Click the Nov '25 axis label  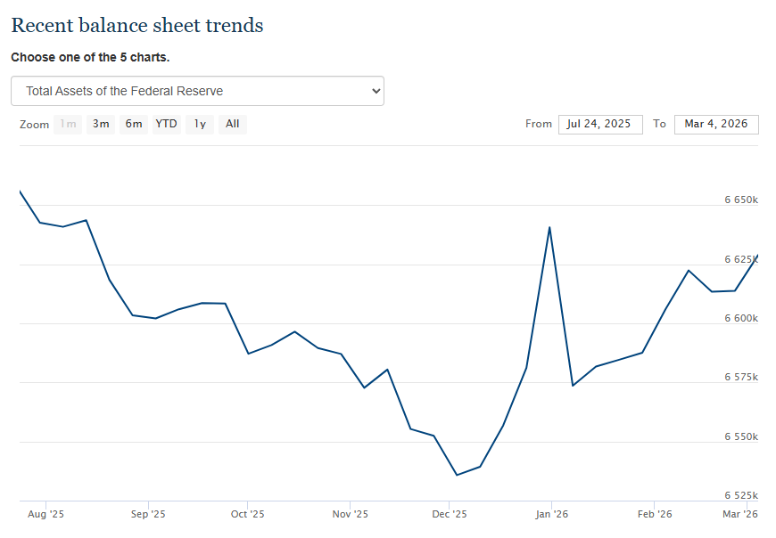[x=350, y=514]
